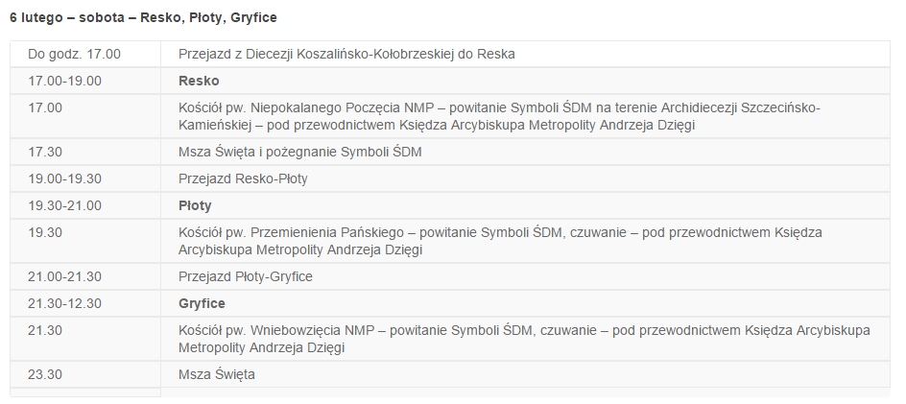Click 'Msza Święta i pożegnanie Symboli ŚDM'
This screenshot has width=906, height=404.
299,152
